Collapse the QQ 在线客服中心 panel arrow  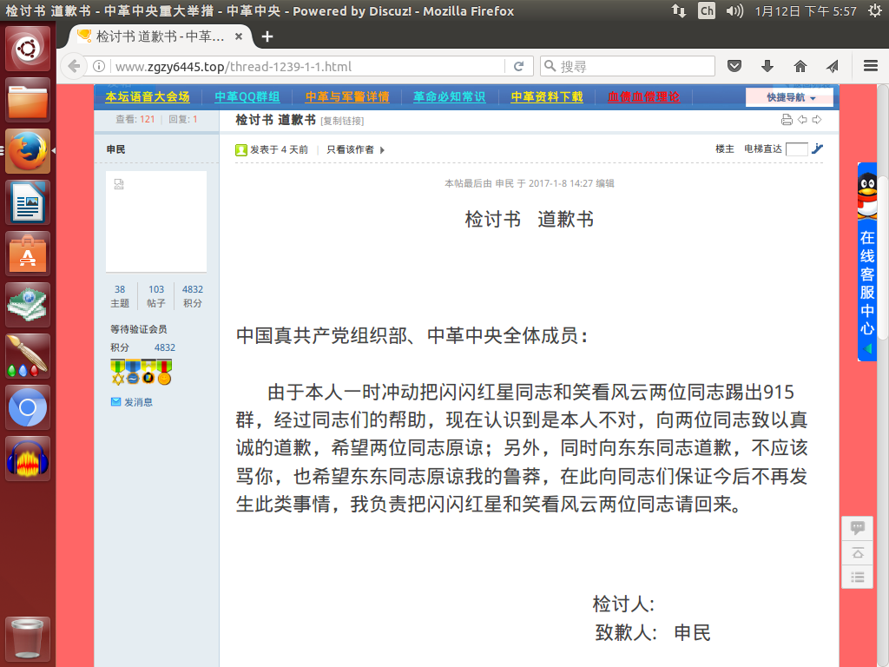click(x=867, y=349)
